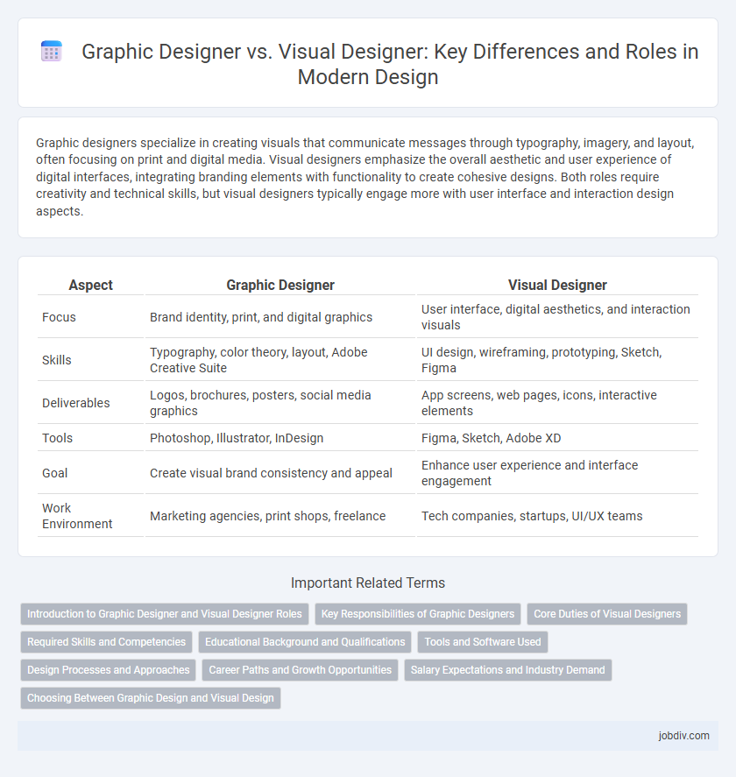The image size is (736, 777).
Task: Click the 'Tools' row label
Action: tap(58, 438)
